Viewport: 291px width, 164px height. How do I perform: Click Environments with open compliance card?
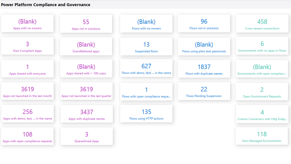click(x=262, y=69)
